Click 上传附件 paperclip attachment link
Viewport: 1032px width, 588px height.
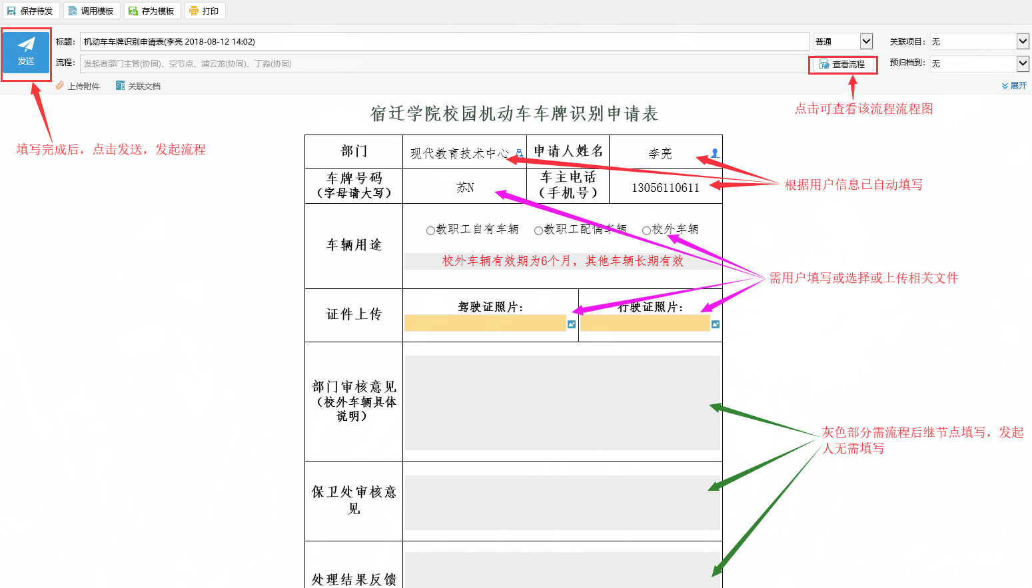[78, 86]
